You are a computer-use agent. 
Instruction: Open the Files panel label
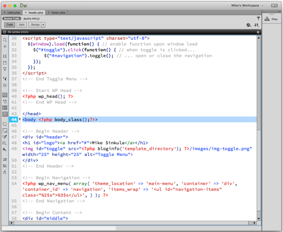tap(274, 19)
